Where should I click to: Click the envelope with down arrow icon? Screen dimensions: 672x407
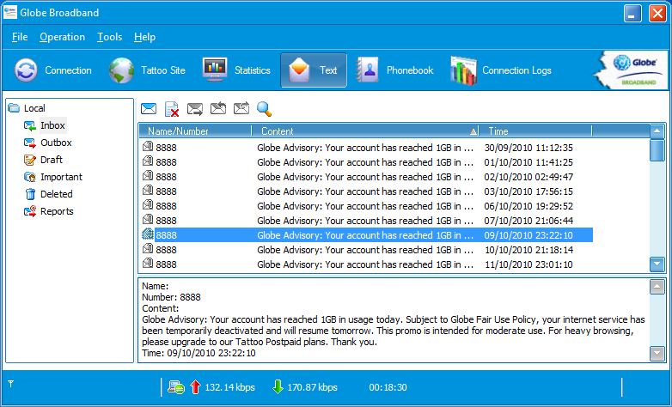click(x=195, y=109)
